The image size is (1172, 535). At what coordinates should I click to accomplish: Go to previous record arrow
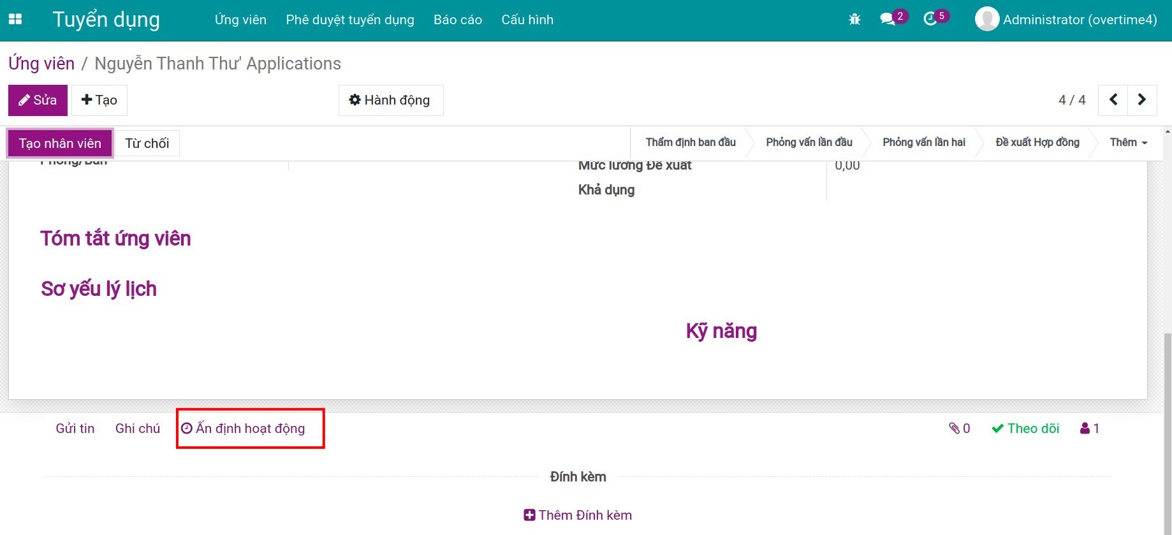tap(1113, 100)
